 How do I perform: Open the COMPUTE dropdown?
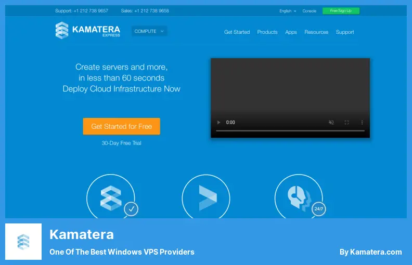click(x=149, y=31)
